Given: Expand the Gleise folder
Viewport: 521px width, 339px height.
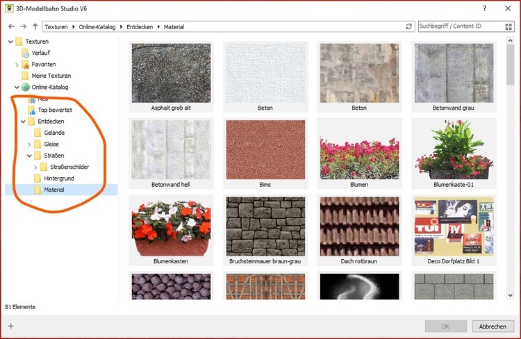Looking at the screenshot, I should click(29, 144).
